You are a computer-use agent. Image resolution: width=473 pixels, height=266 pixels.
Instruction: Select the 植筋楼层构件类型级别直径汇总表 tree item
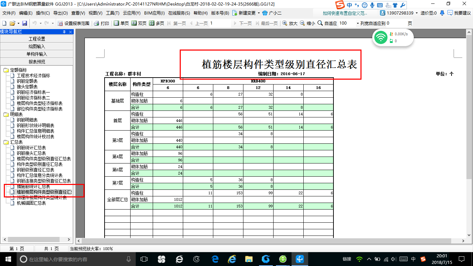coord(44,192)
